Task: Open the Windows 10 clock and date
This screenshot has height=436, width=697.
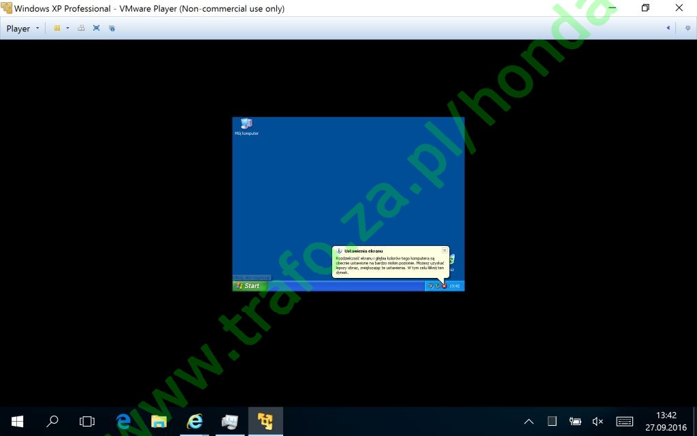Action: tap(666, 421)
